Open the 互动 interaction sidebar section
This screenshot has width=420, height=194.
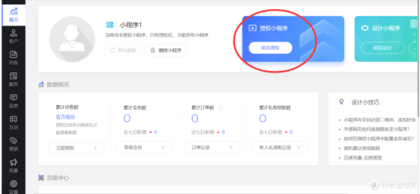(14, 122)
